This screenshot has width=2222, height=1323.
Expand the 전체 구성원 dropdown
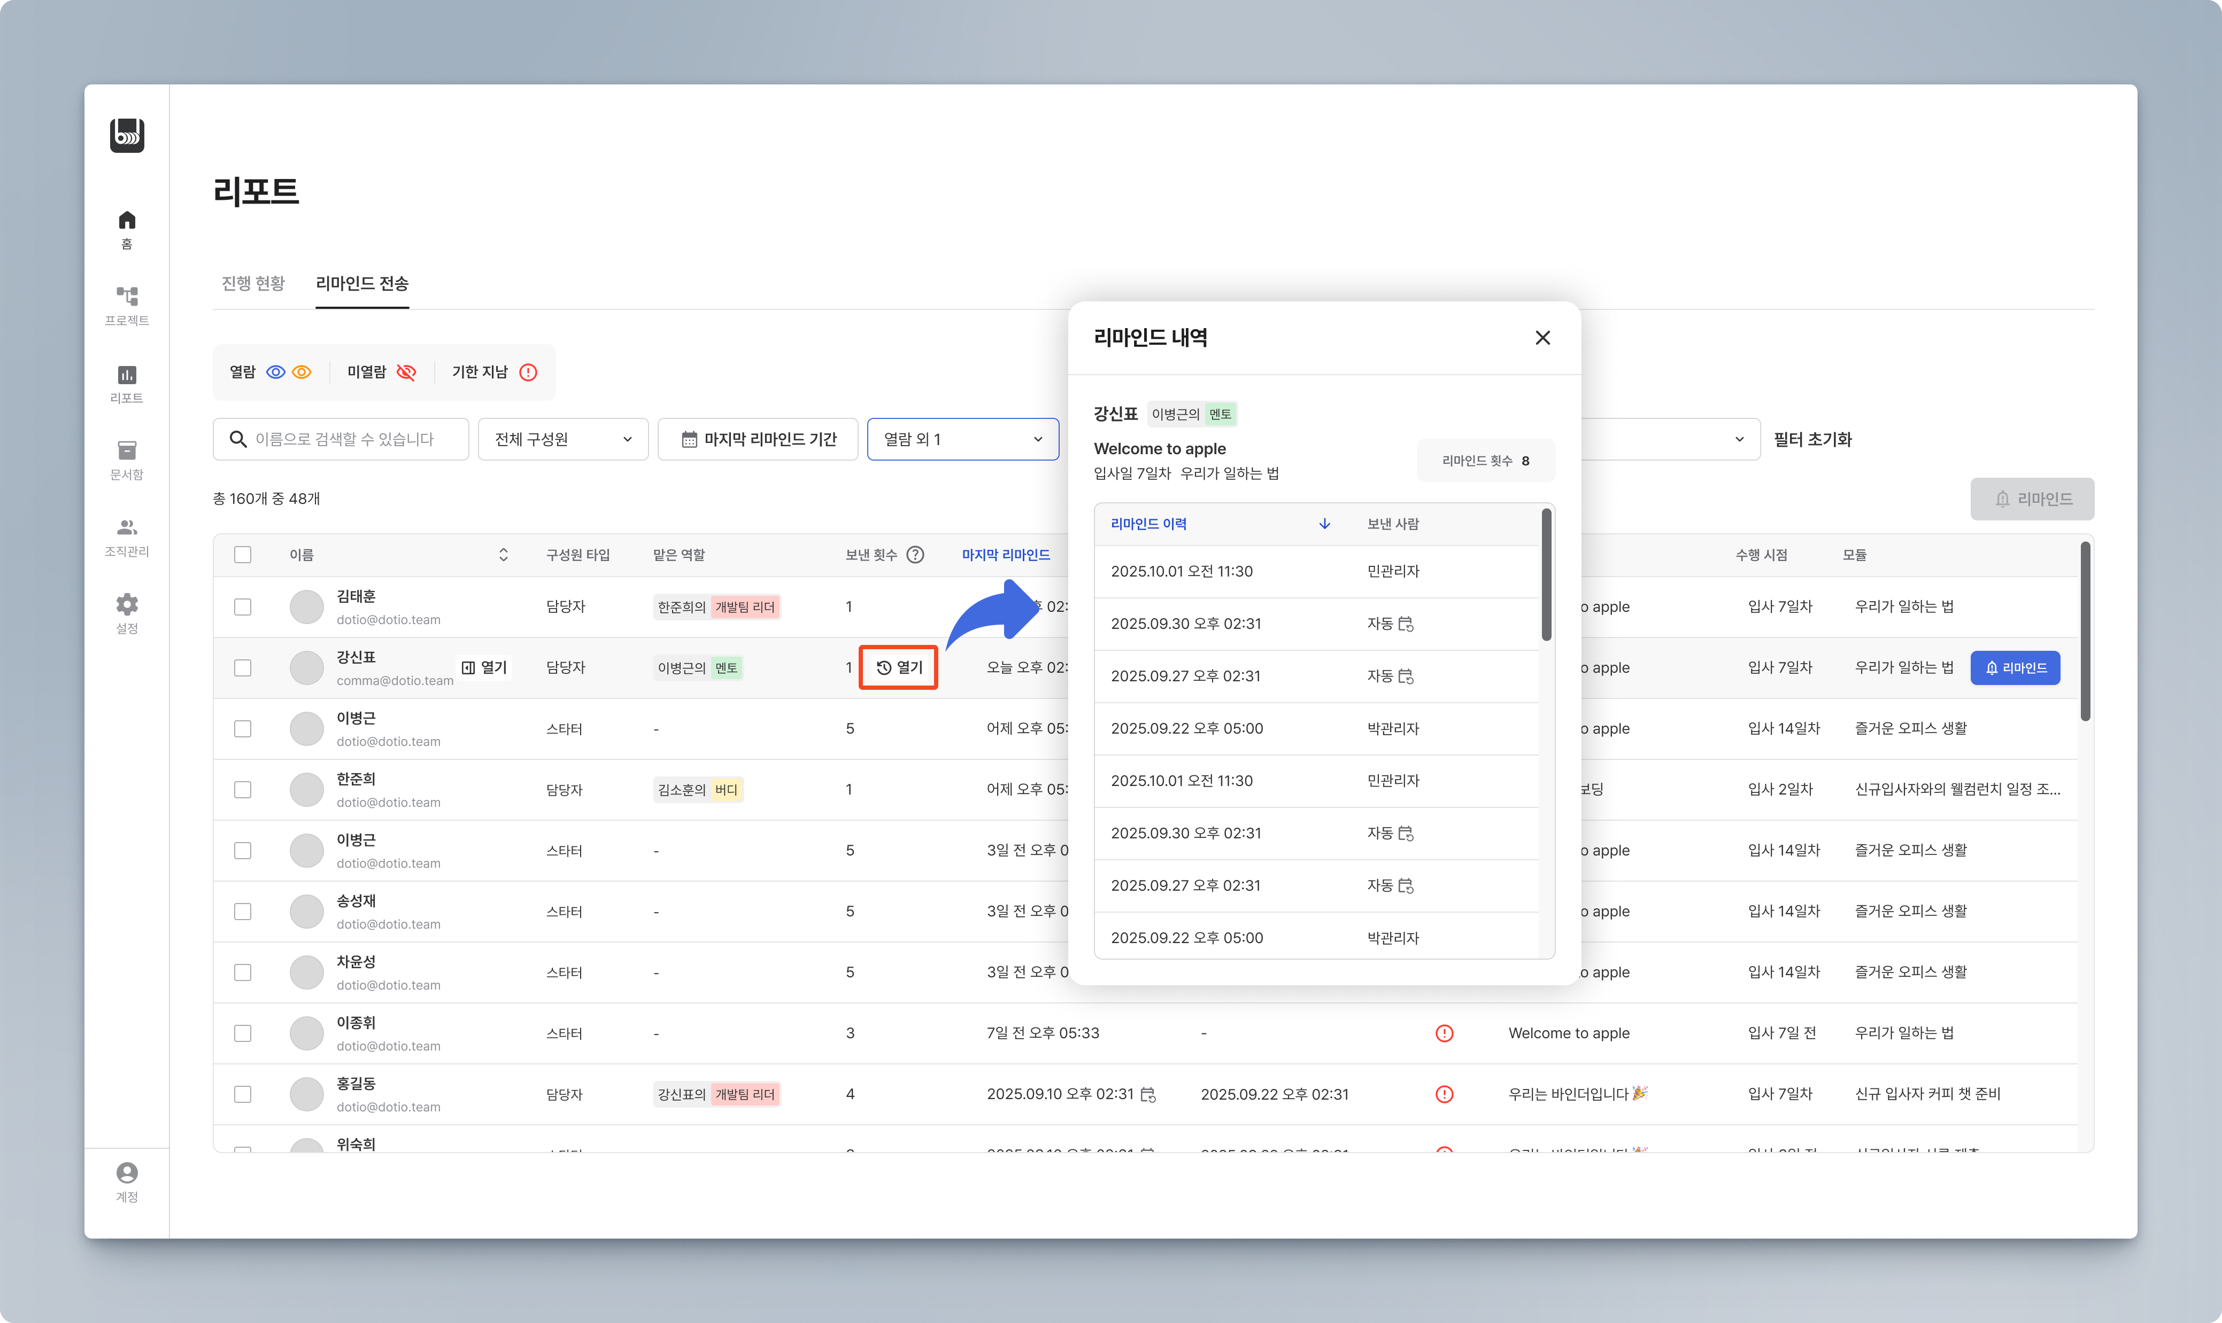click(x=563, y=440)
